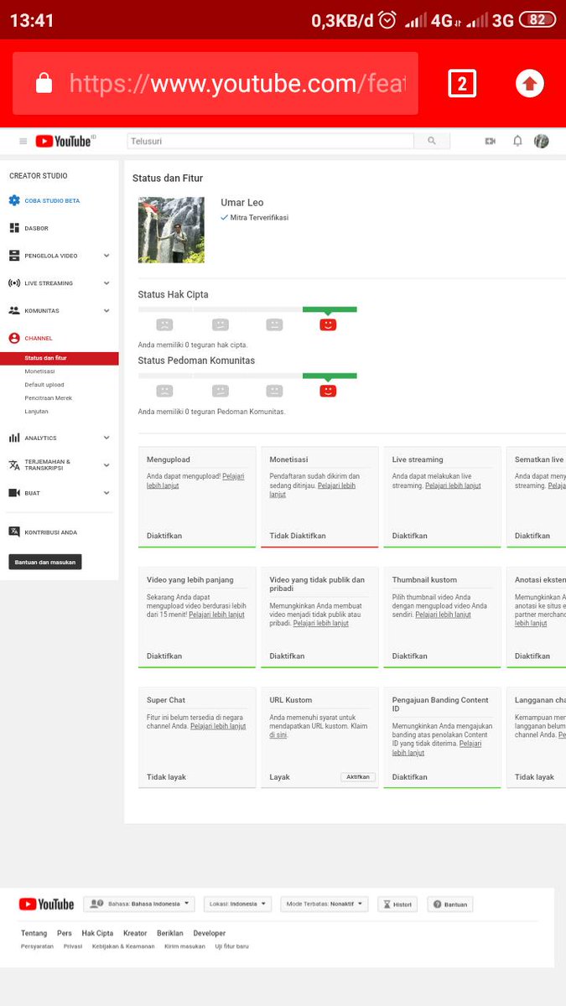Click Privasi footer link
566x1006 pixels.
tap(73, 946)
